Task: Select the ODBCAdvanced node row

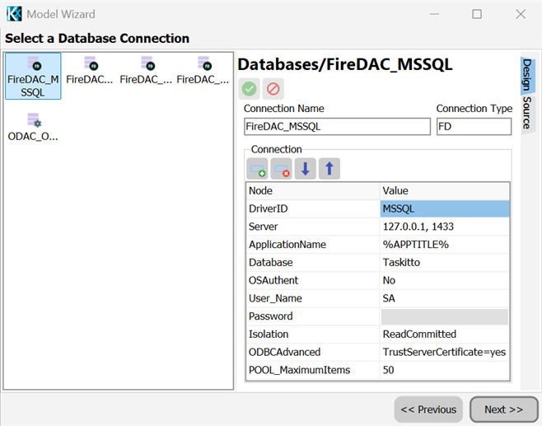Action: 313,353
